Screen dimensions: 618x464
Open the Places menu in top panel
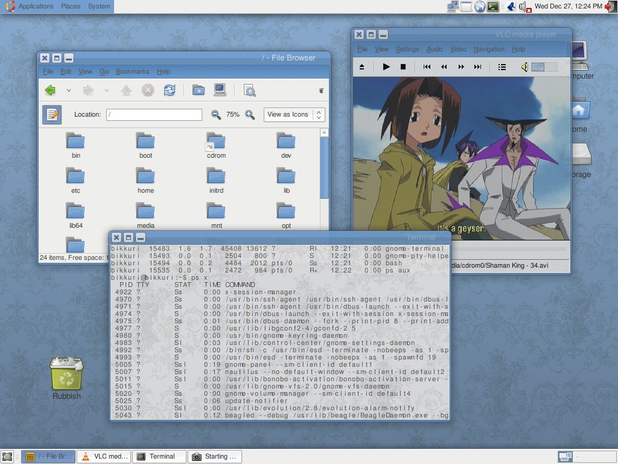tap(71, 6)
